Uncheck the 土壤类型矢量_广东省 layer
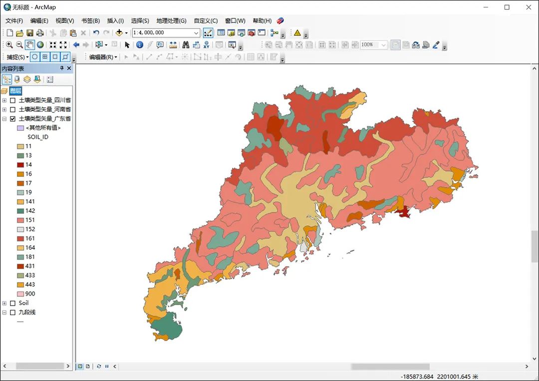The image size is (539, 381). [x=12, y=119]
